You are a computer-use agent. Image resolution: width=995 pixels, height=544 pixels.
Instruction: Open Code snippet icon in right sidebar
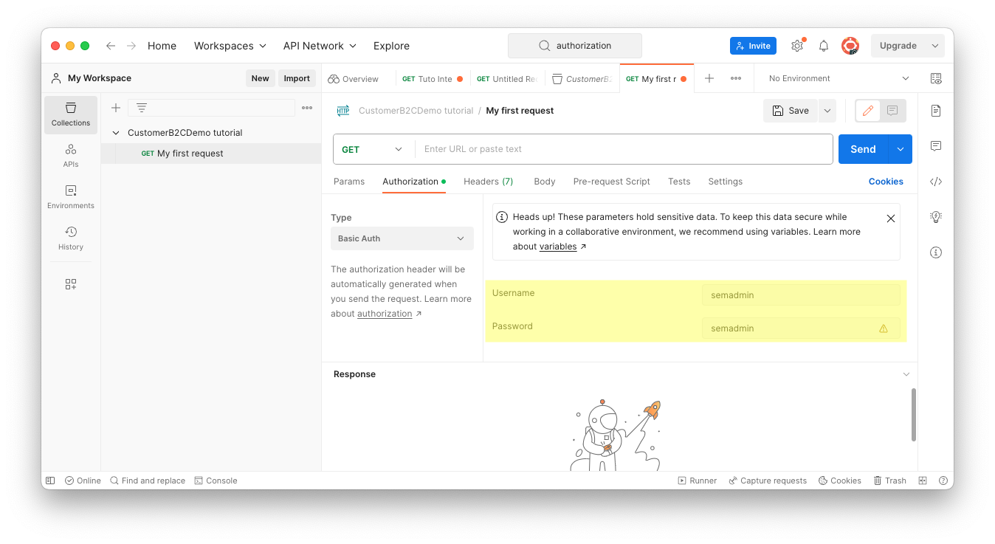click(x=936, y=182)
